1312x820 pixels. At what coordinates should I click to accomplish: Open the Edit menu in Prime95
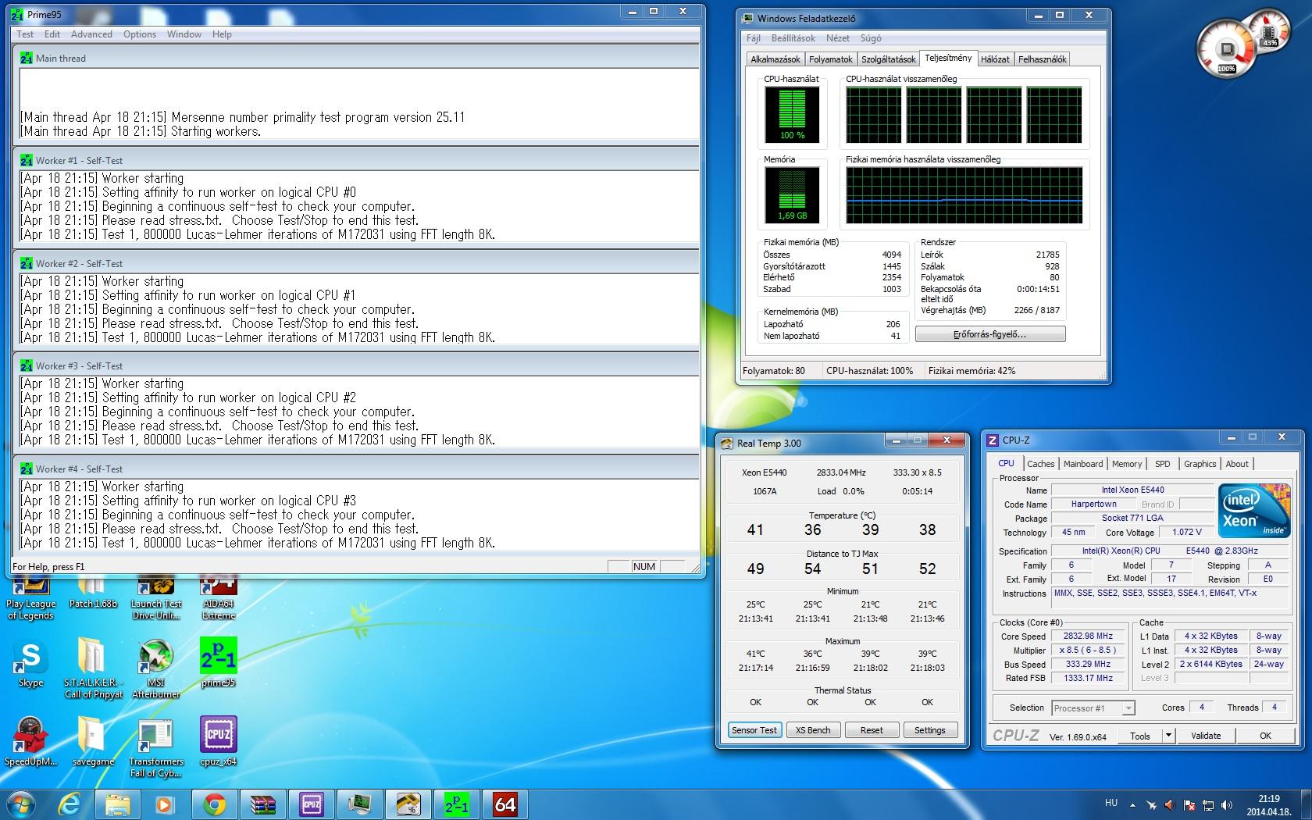(52, 34)
